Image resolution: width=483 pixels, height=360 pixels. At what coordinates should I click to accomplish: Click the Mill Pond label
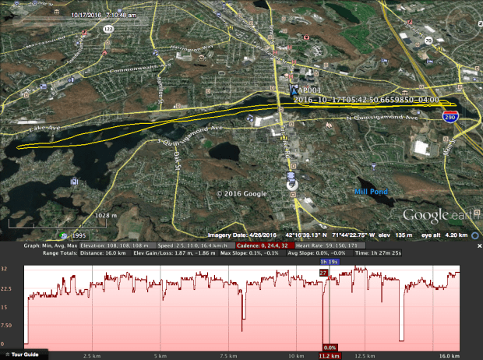[x=372, y=191]
